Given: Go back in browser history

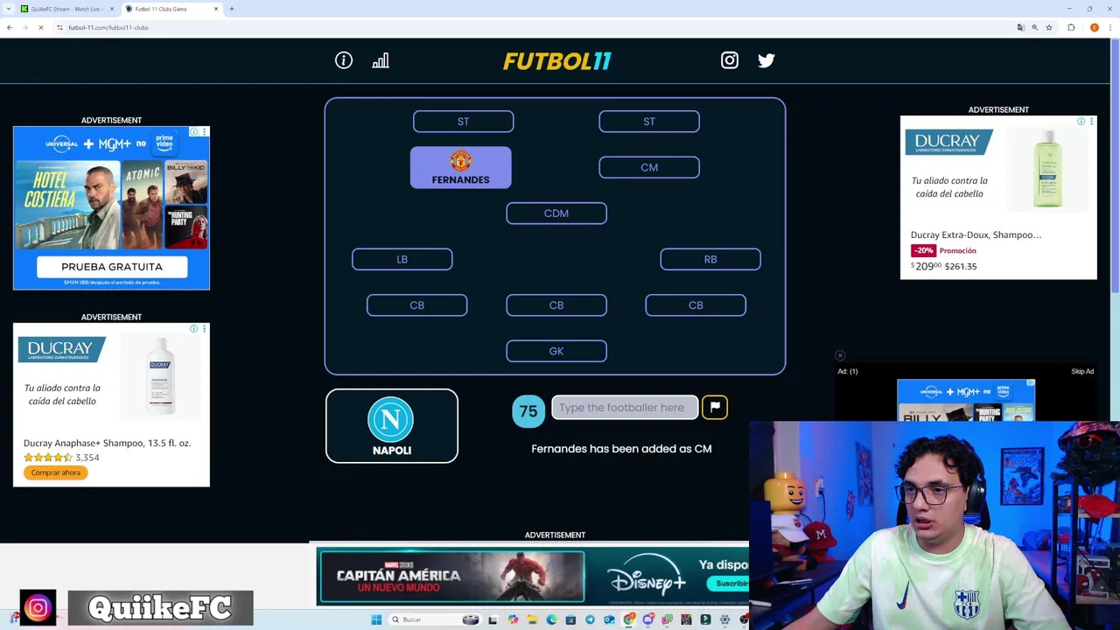Looking at the screenshot, I should tap(10, 27).
